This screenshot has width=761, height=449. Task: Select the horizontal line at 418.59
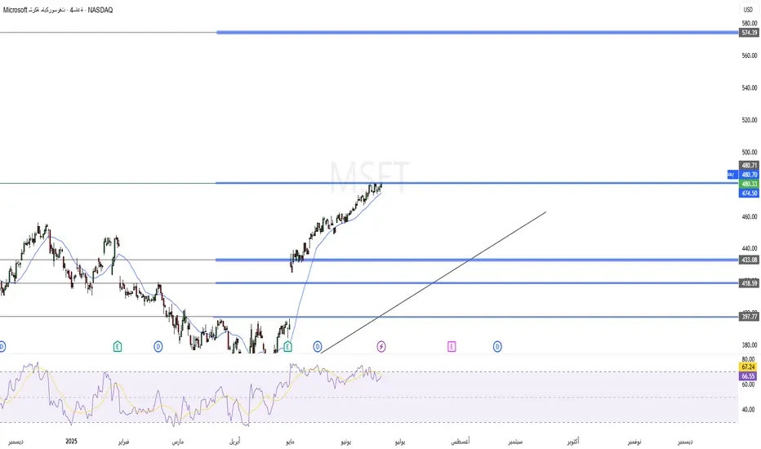point(477,283)
